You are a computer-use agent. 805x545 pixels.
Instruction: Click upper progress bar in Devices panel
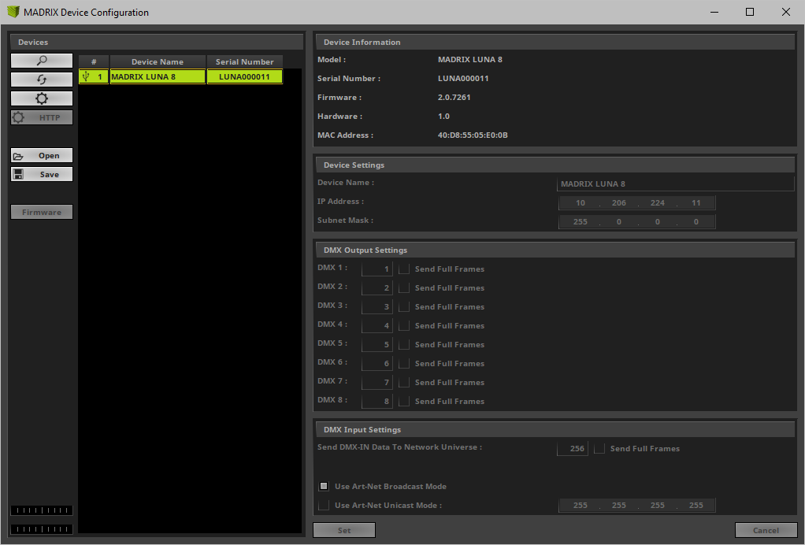pos(42,510)
